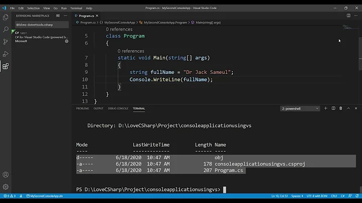The image size is (362, 203).
Task: Open Manage gear in activity bar
Action: [6, 186]
